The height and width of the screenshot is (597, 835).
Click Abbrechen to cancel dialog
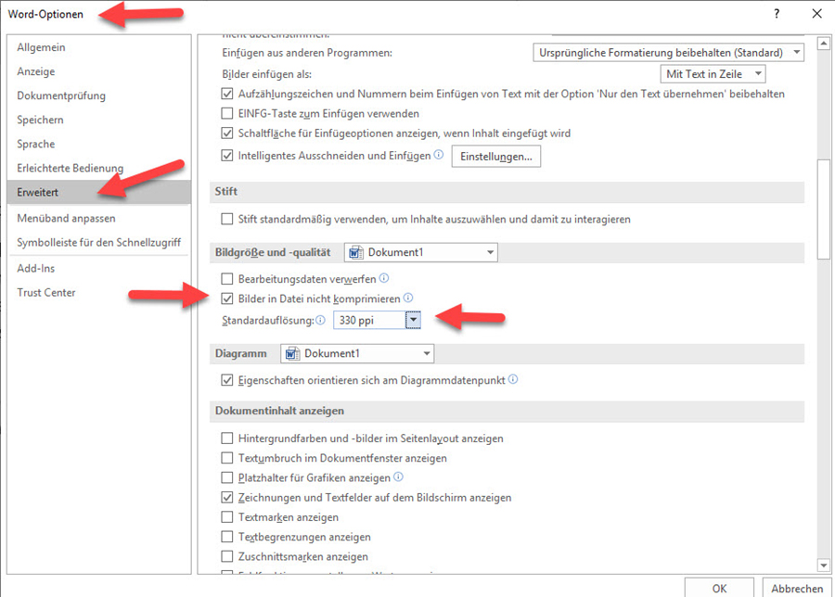tap(797, 588)
